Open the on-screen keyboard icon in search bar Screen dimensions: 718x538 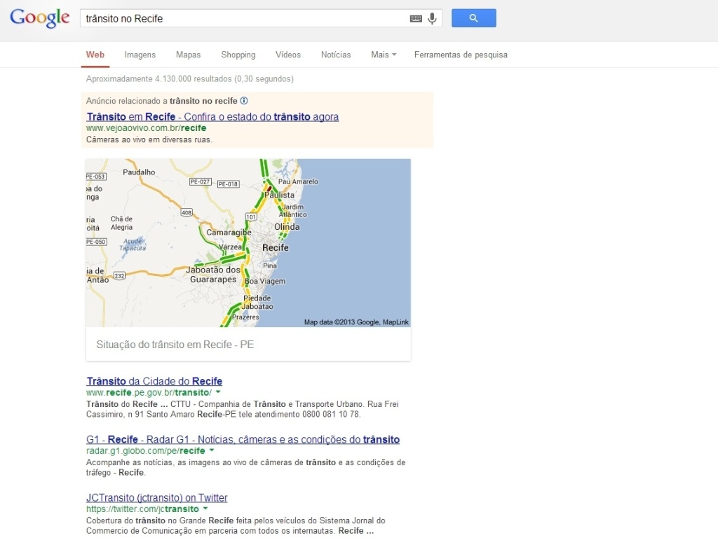(416, 19)
